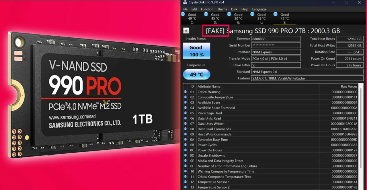Select the Composite Temperature row
This screenshot has height=190, width=367.
point(271,97)
